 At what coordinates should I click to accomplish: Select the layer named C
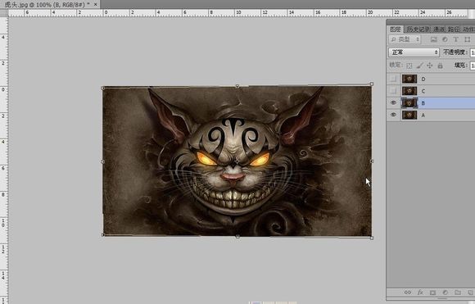pyautogui.click(x=423, y=91)
